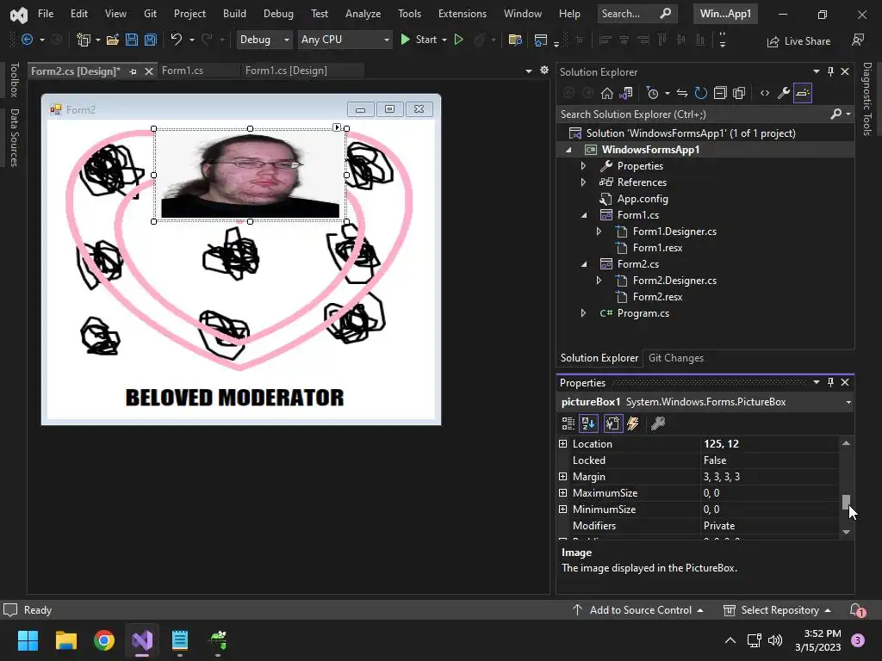Open Google Chrome from the taskbar
The height and width of the screenshot is (661, 882).
click(104, 640)
